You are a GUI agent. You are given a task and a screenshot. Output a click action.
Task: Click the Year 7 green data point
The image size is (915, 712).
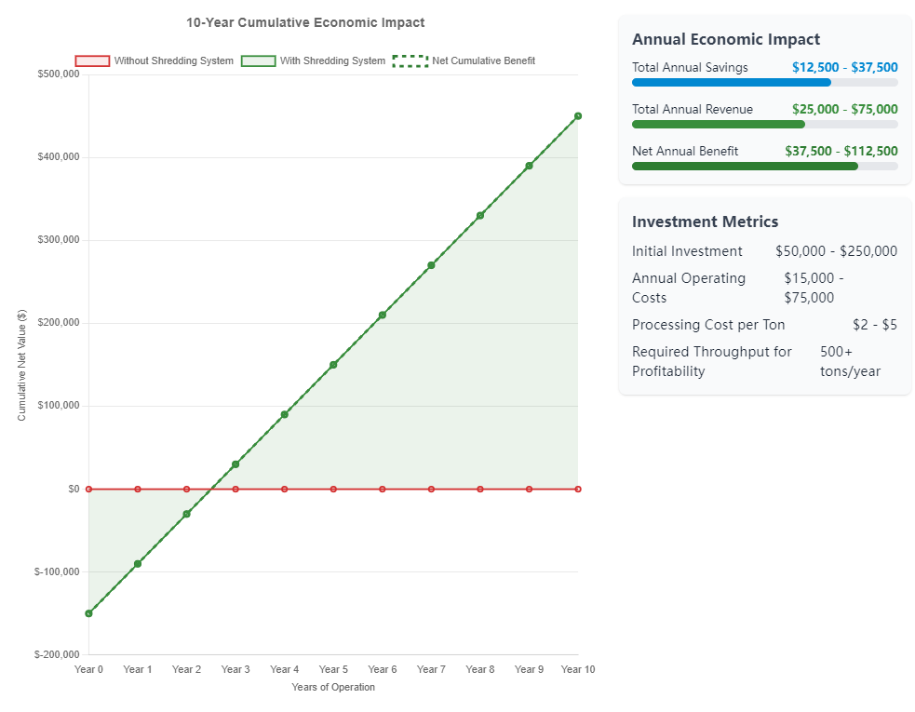pyautogui.click(x=431, y=265)
